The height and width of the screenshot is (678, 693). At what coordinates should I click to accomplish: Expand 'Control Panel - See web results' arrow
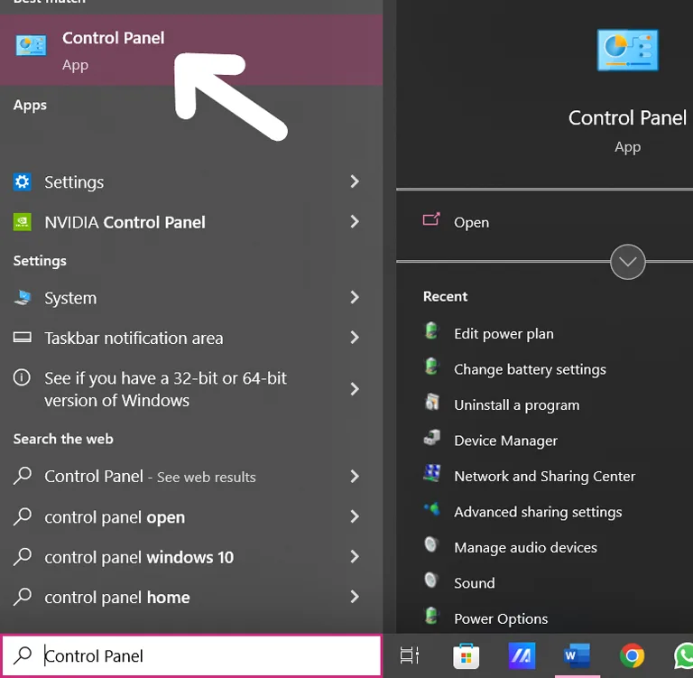(355, 477)
